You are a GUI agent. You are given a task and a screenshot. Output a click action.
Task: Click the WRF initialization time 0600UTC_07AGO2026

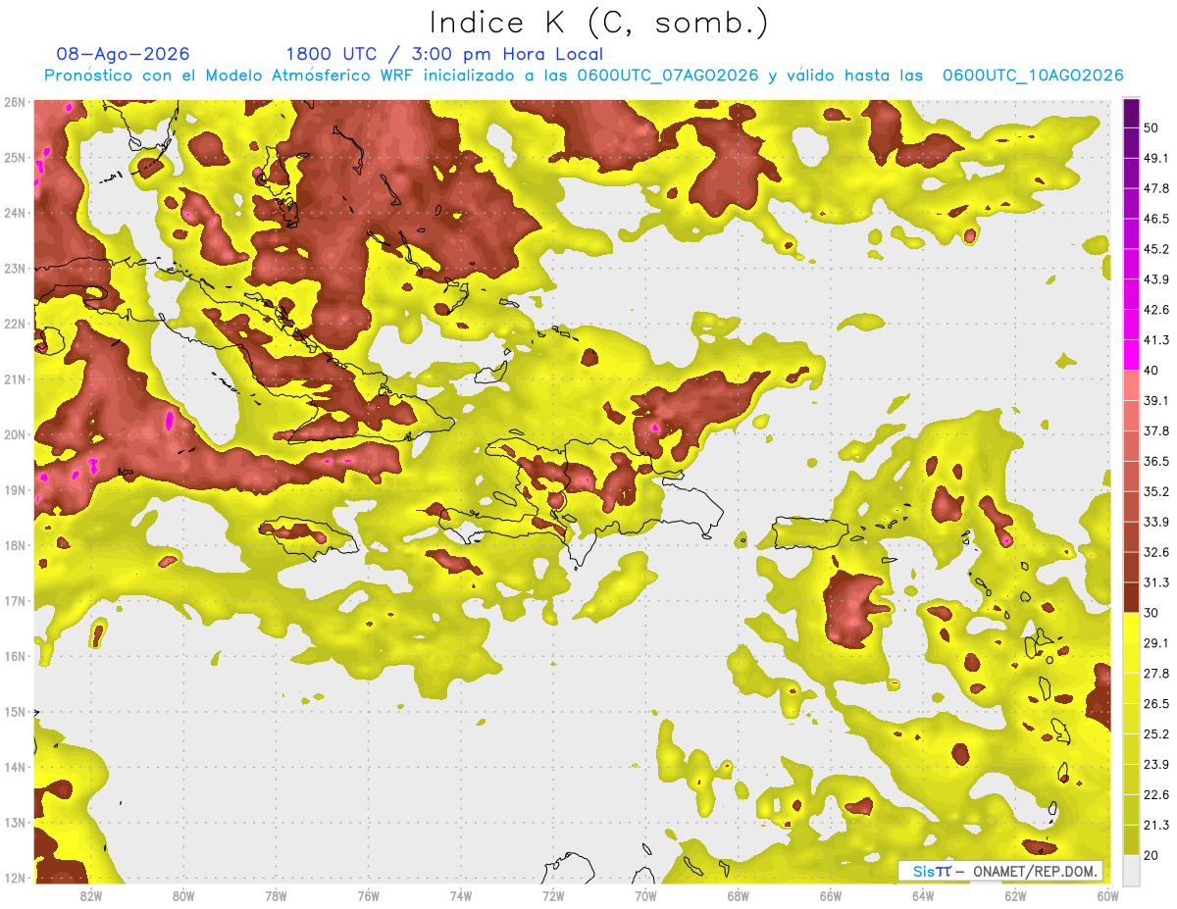click(668, 76)
